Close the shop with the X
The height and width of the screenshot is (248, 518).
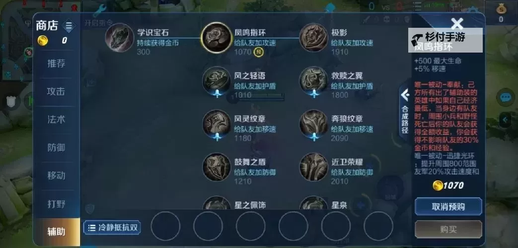point(457,24)
